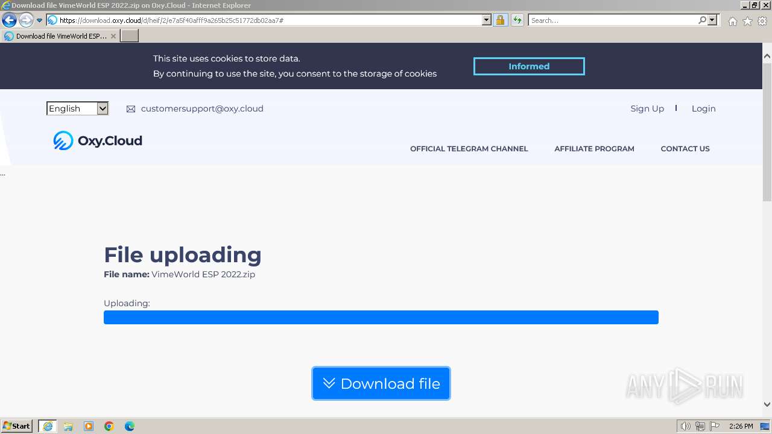Open the browser Home icon
Viewport: 772px width, 434px height.
click(732, 21)
